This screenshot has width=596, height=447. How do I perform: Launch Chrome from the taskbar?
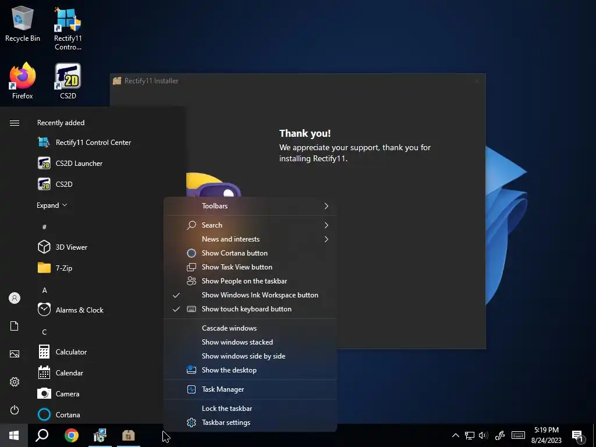tap(71, 435)
